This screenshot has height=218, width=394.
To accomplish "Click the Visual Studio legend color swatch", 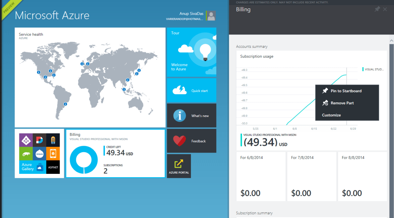I will 363,69.
